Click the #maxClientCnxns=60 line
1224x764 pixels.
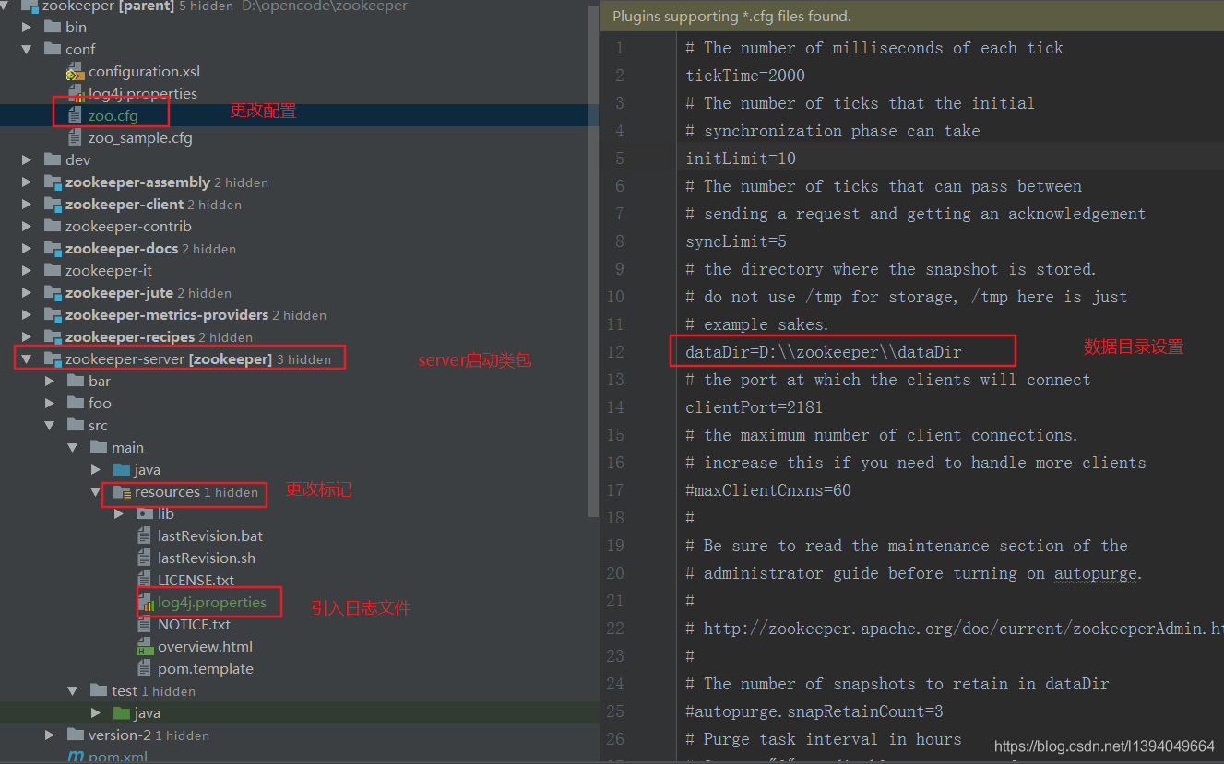point(768,490)
